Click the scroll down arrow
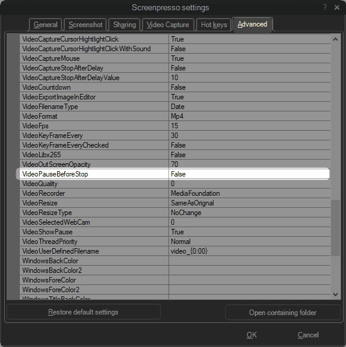 coord(335,295)
